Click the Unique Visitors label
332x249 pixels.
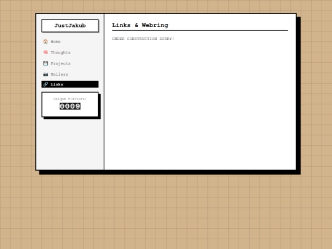coord(70,99)
